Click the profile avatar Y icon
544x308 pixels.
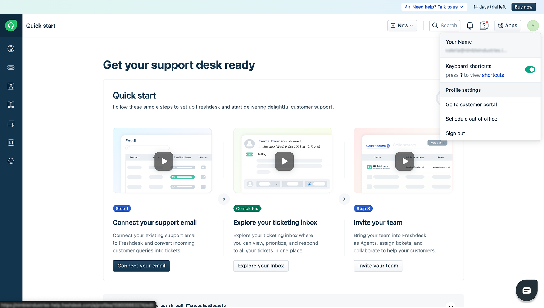click(x=533, y=26)
